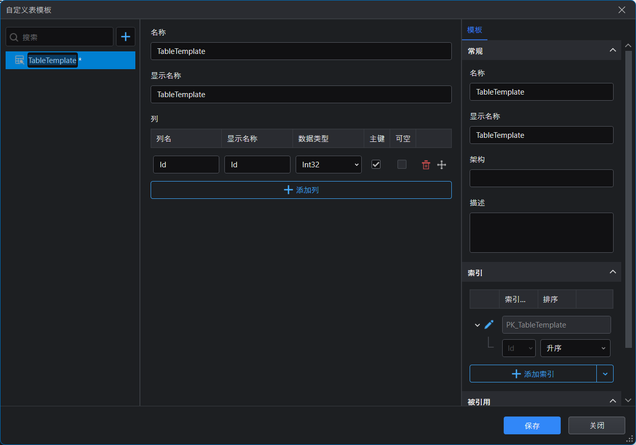This screenshot has width=636, height=445.
Task: Enable the nullable checkbox for Id column
Action: (402, 164)
